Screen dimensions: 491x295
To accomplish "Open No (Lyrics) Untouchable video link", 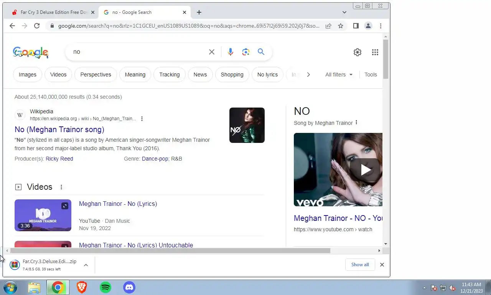I will click(136, 245).
